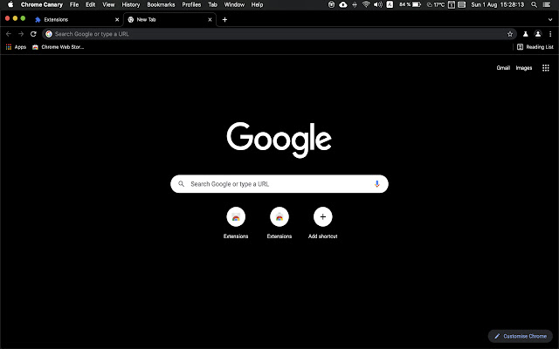Image resolution: width=559 pixels, height=349 pixels.
Task: Click the Customise Chrome button
Action: coord(521,336)
